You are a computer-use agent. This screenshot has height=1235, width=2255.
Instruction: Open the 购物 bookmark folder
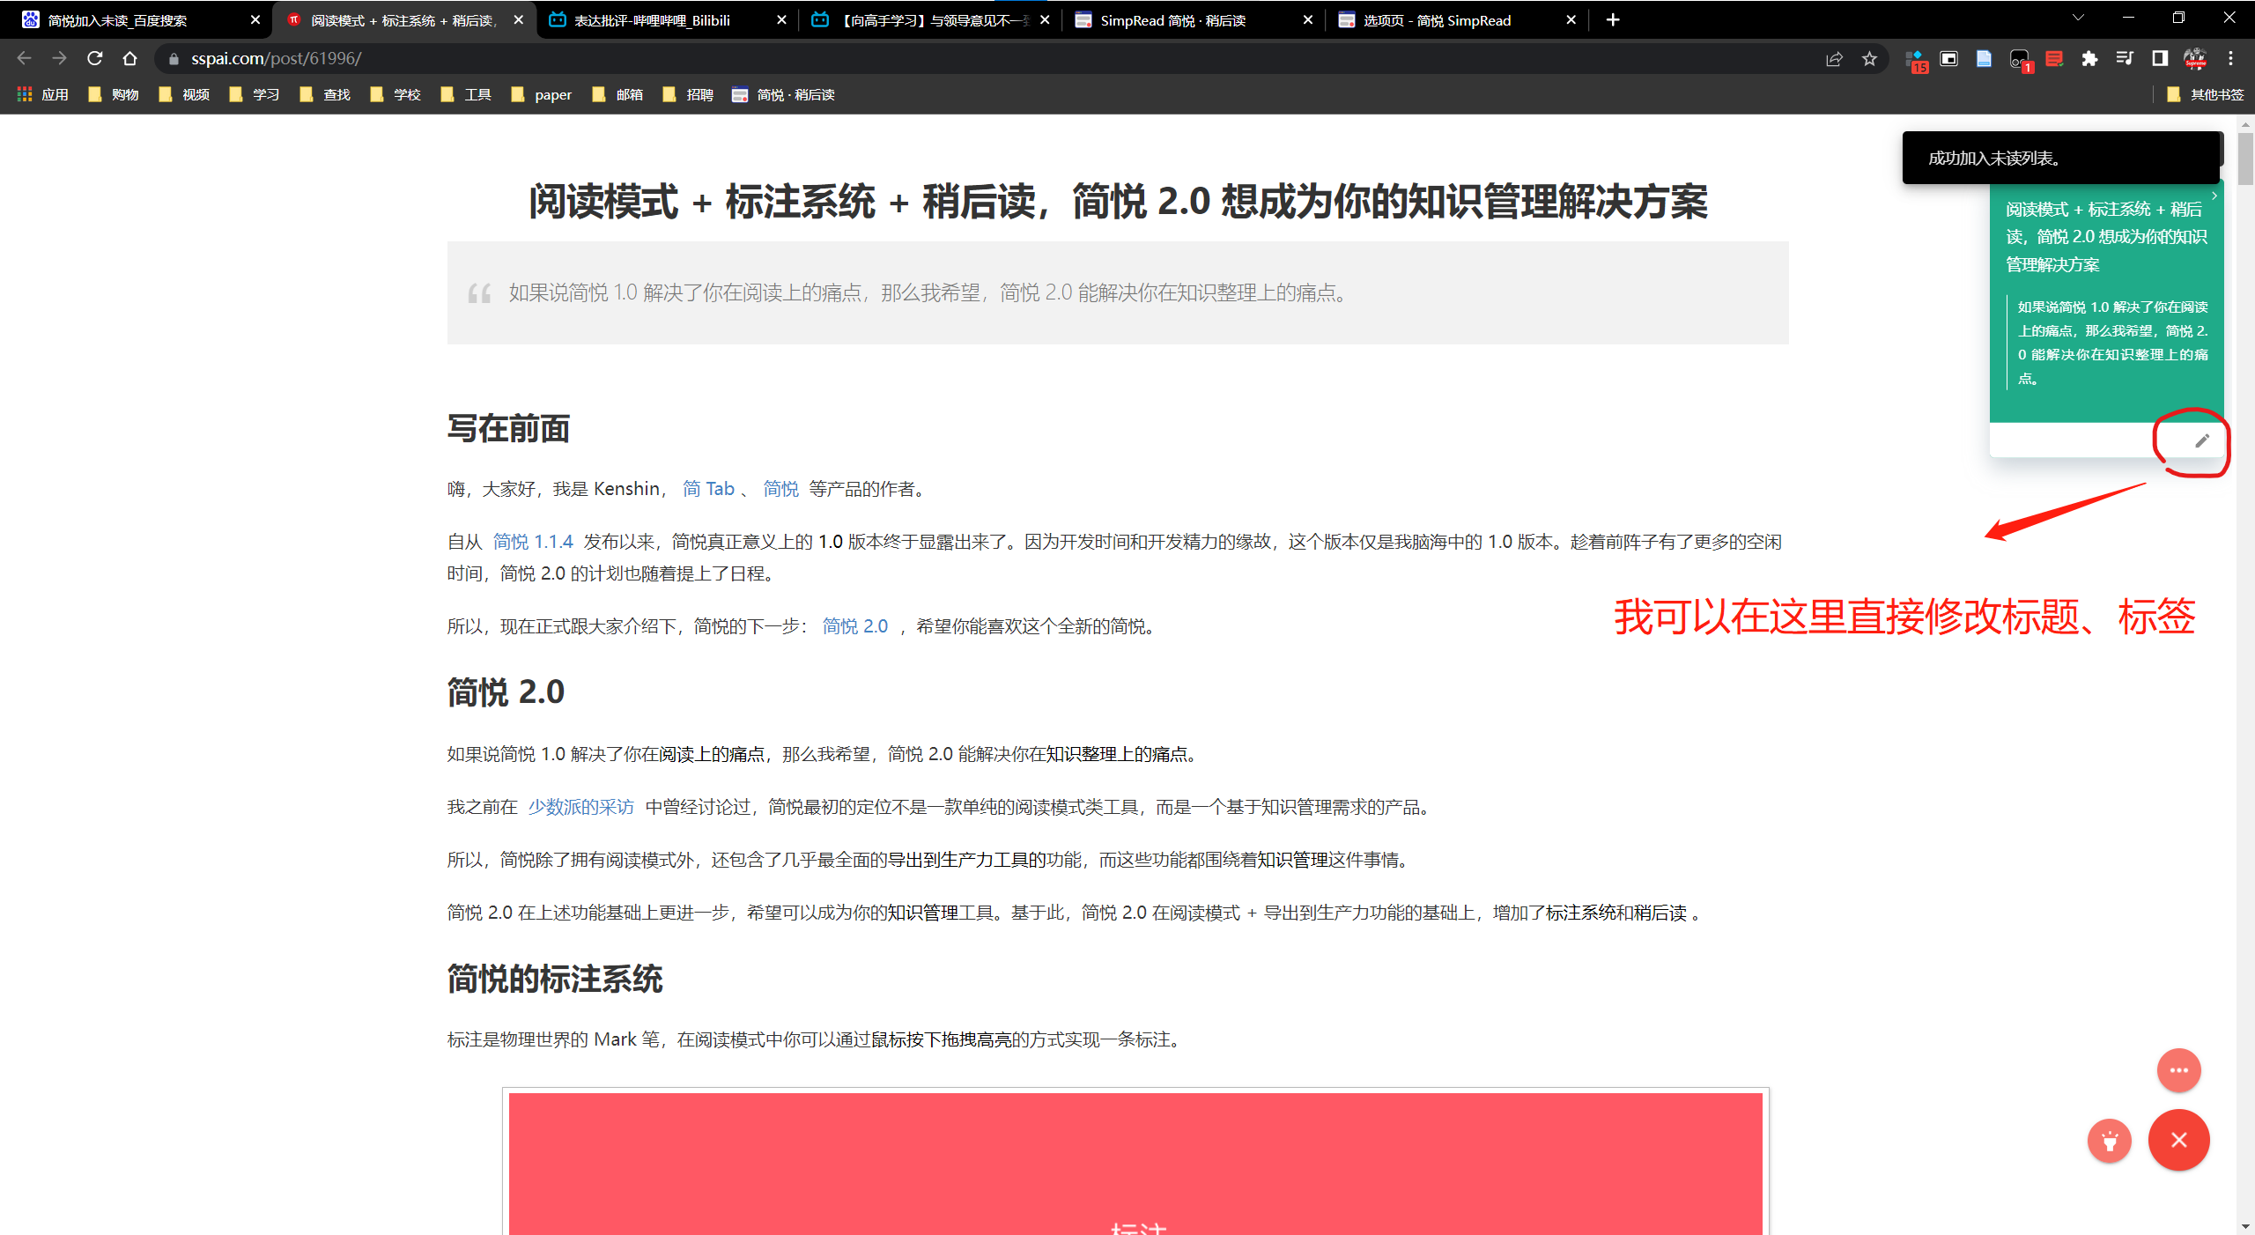114,95
